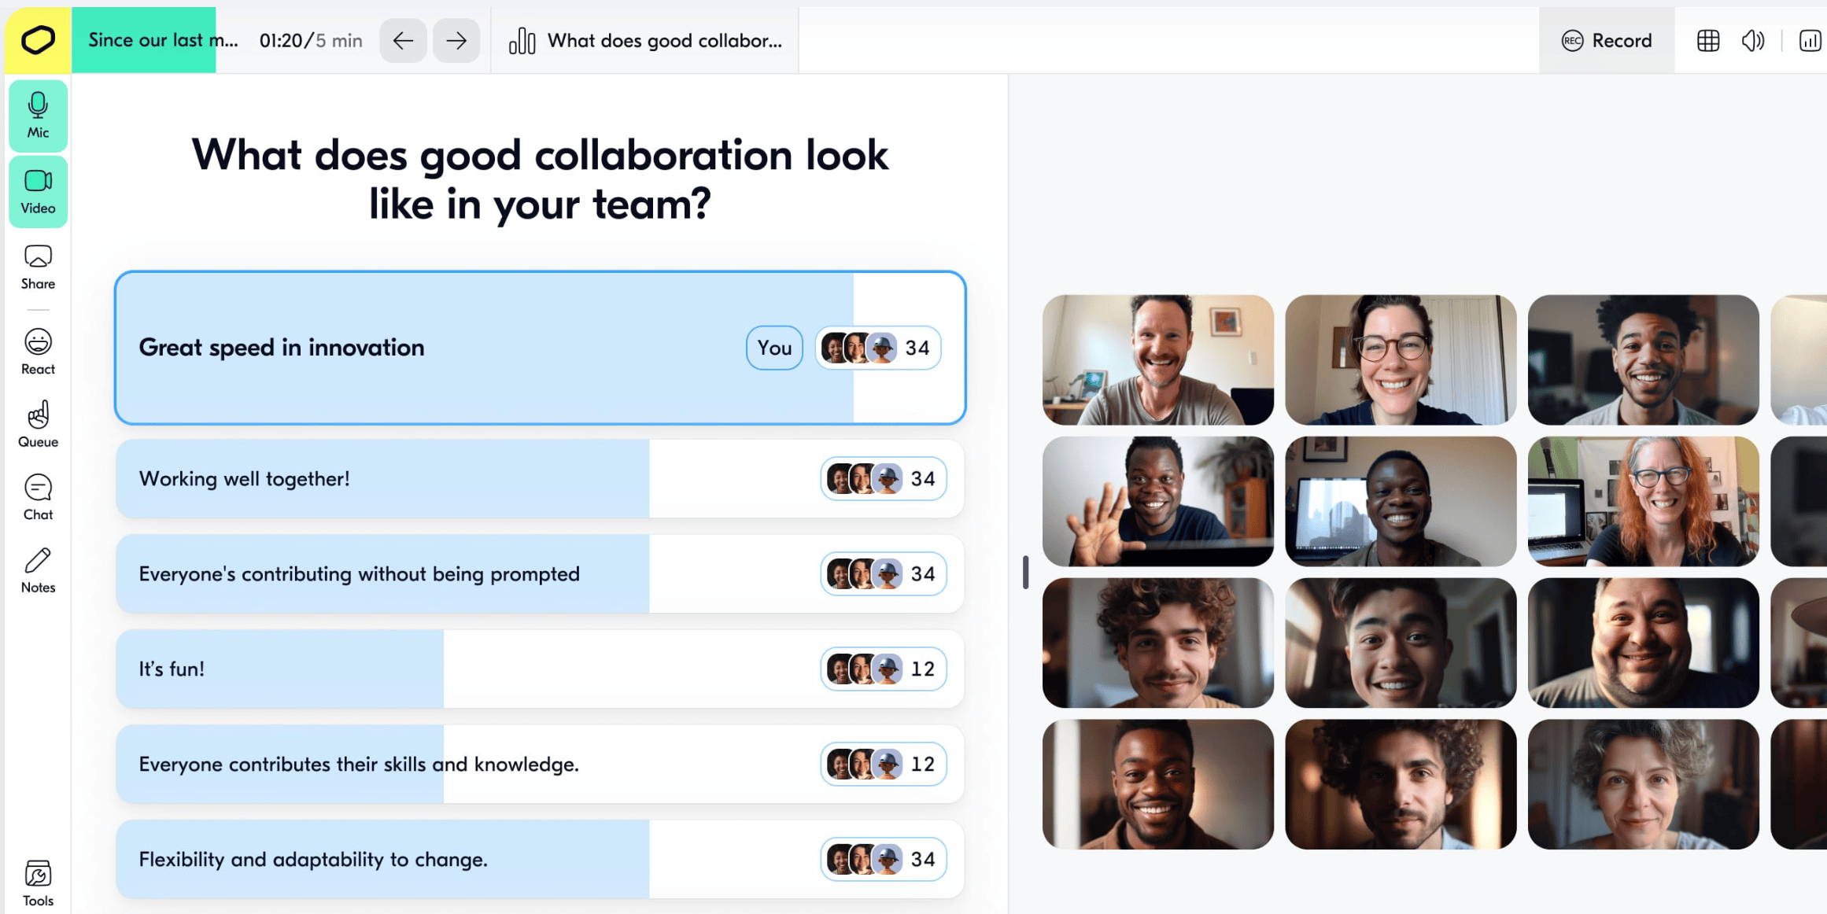Image resolution: width=1827 pixels, height=914 pixels.
Task: Select the video tile of the smiling man in a gray shirt
Action: pos(1157,359)
